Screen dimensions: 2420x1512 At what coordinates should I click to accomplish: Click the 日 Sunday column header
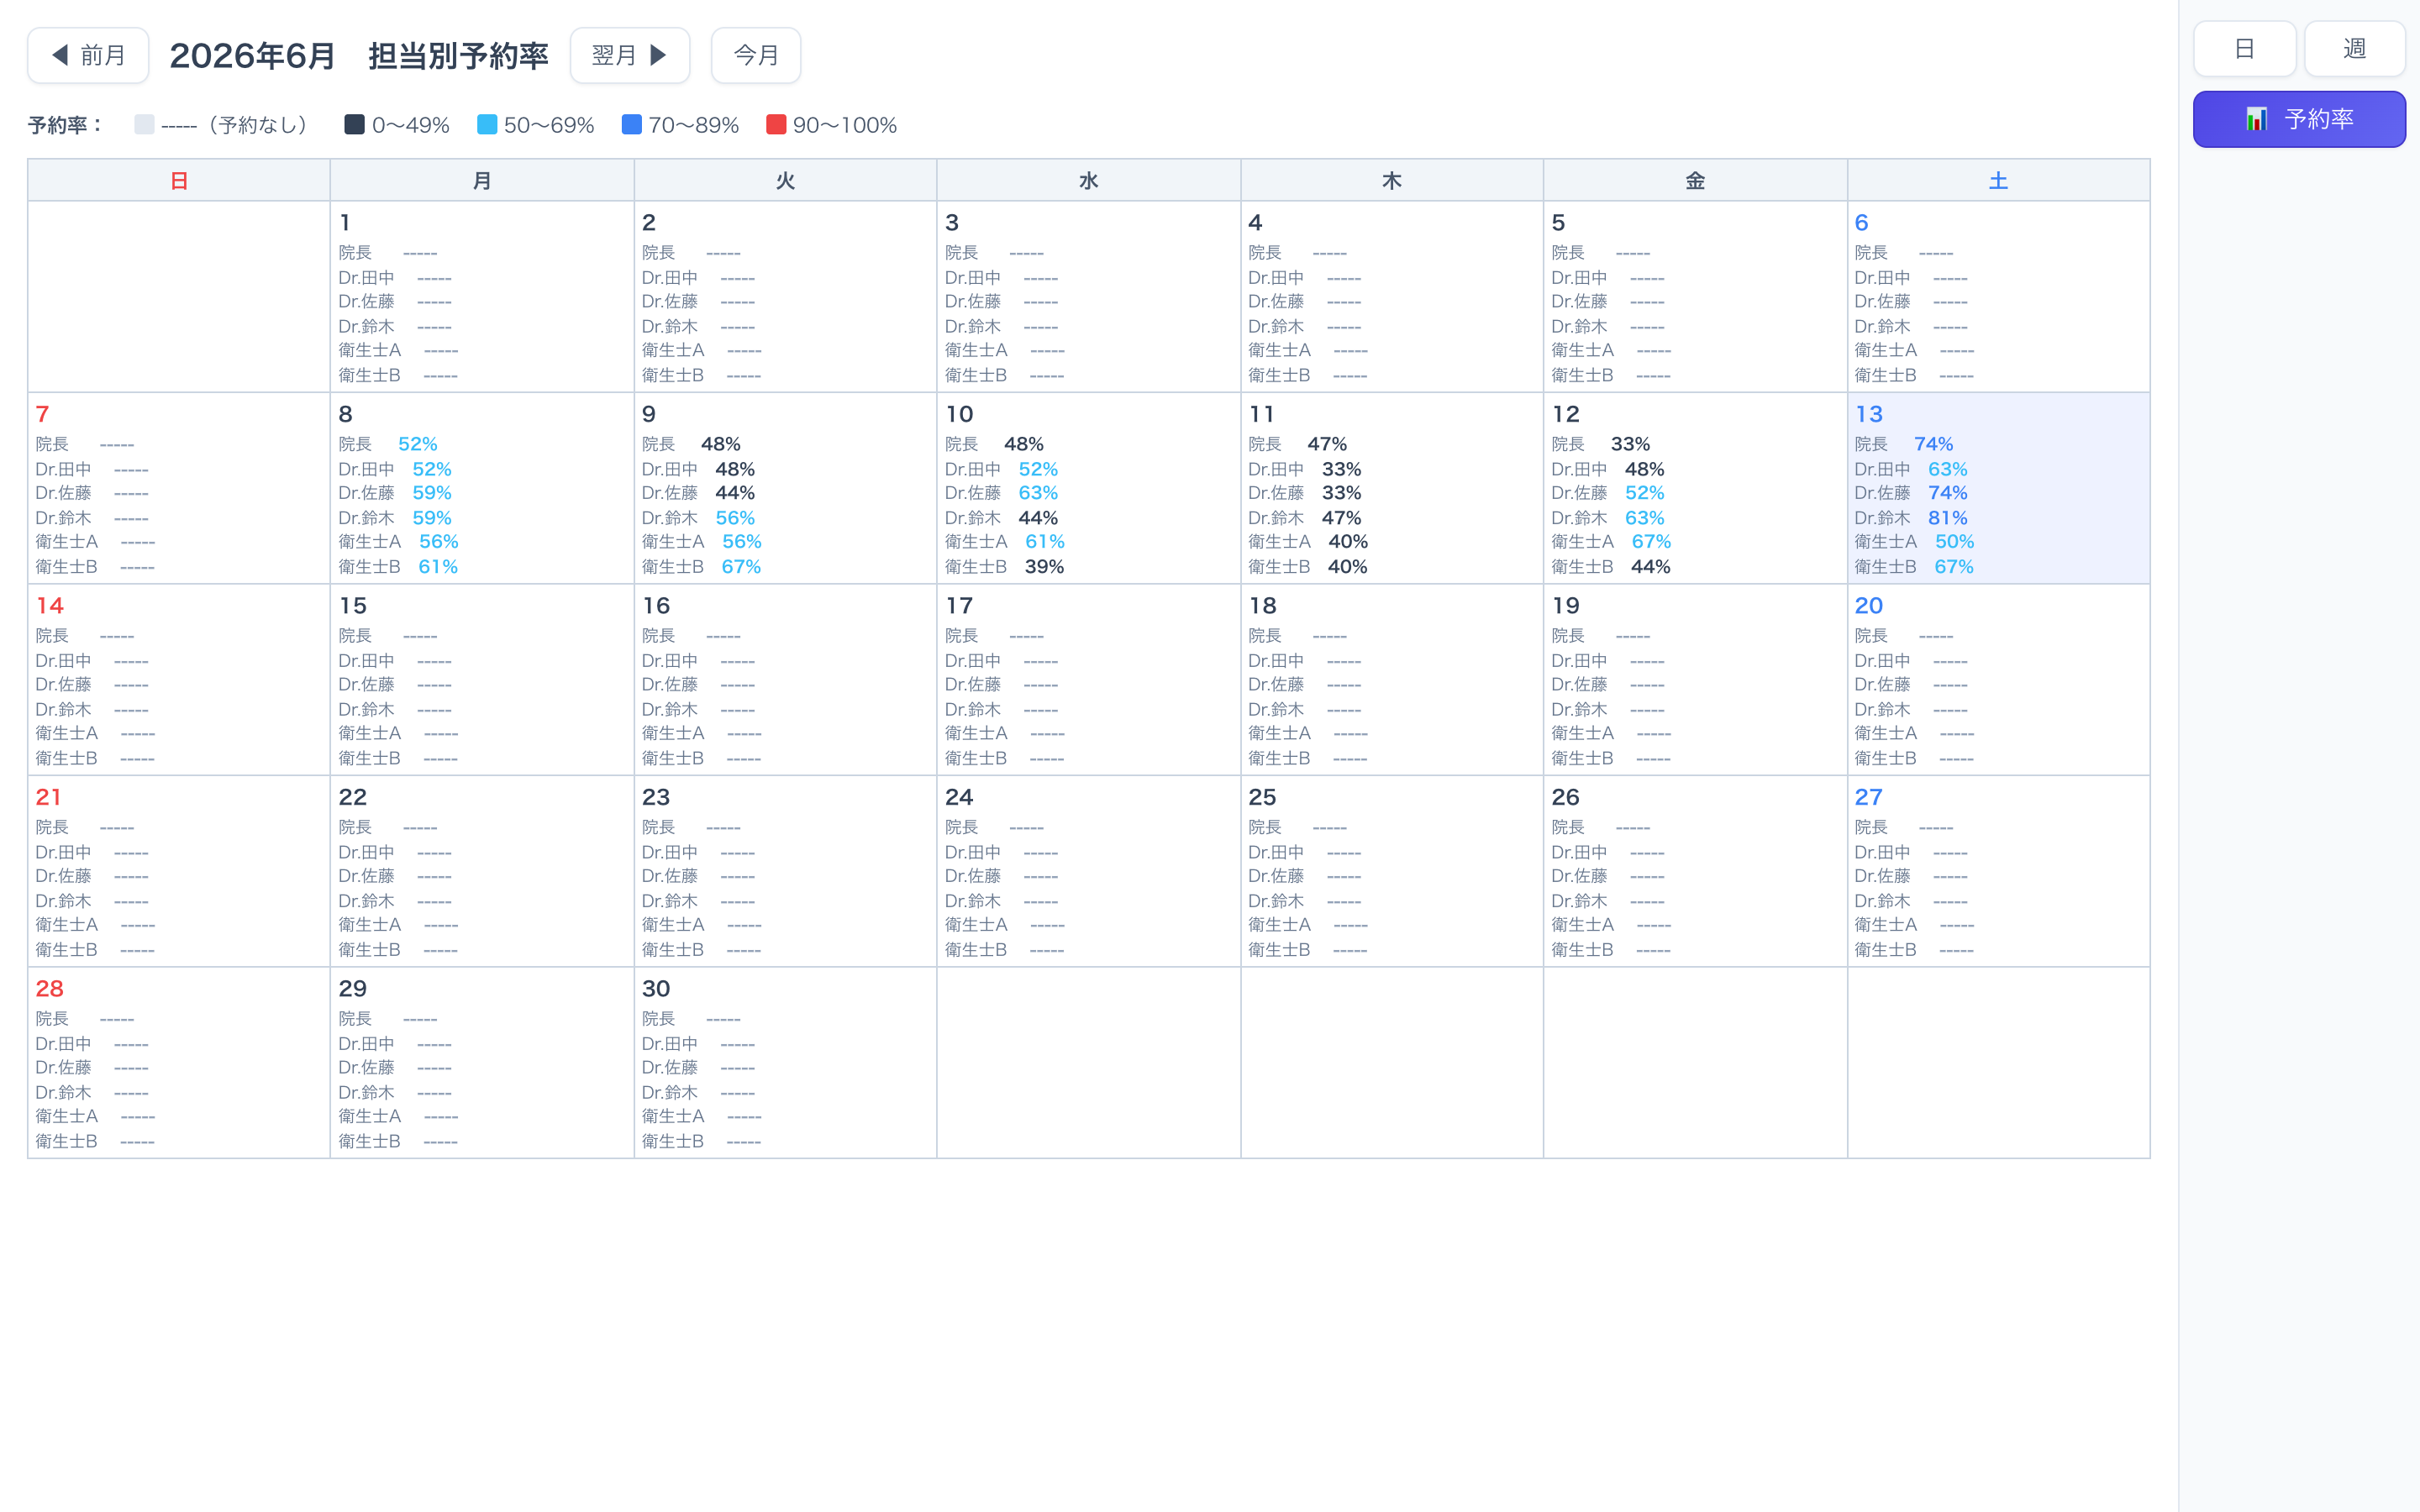179,180
